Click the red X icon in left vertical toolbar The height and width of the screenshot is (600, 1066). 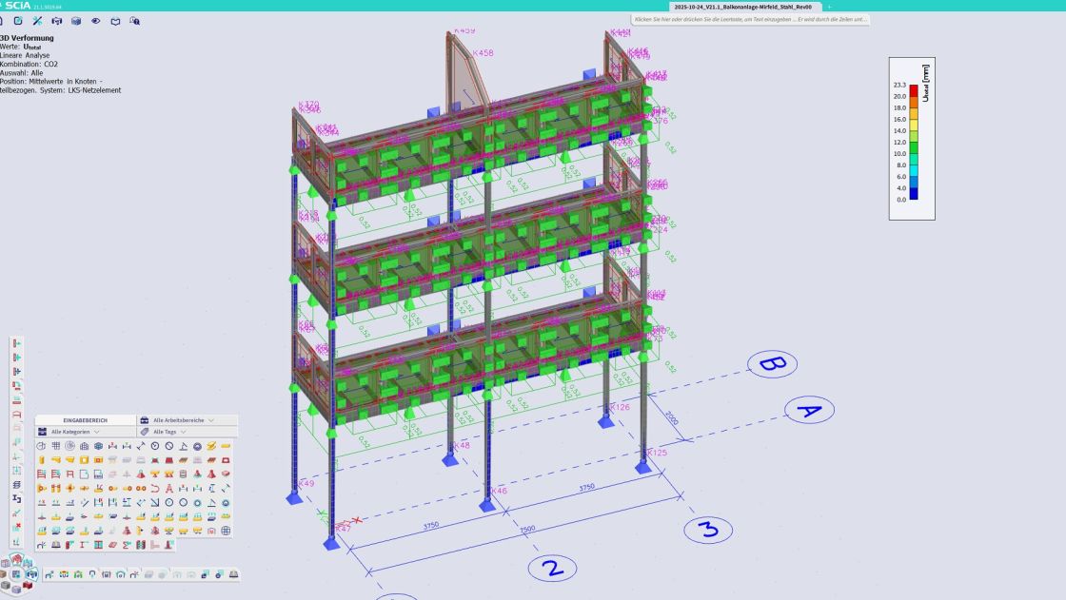coord(16,527)
